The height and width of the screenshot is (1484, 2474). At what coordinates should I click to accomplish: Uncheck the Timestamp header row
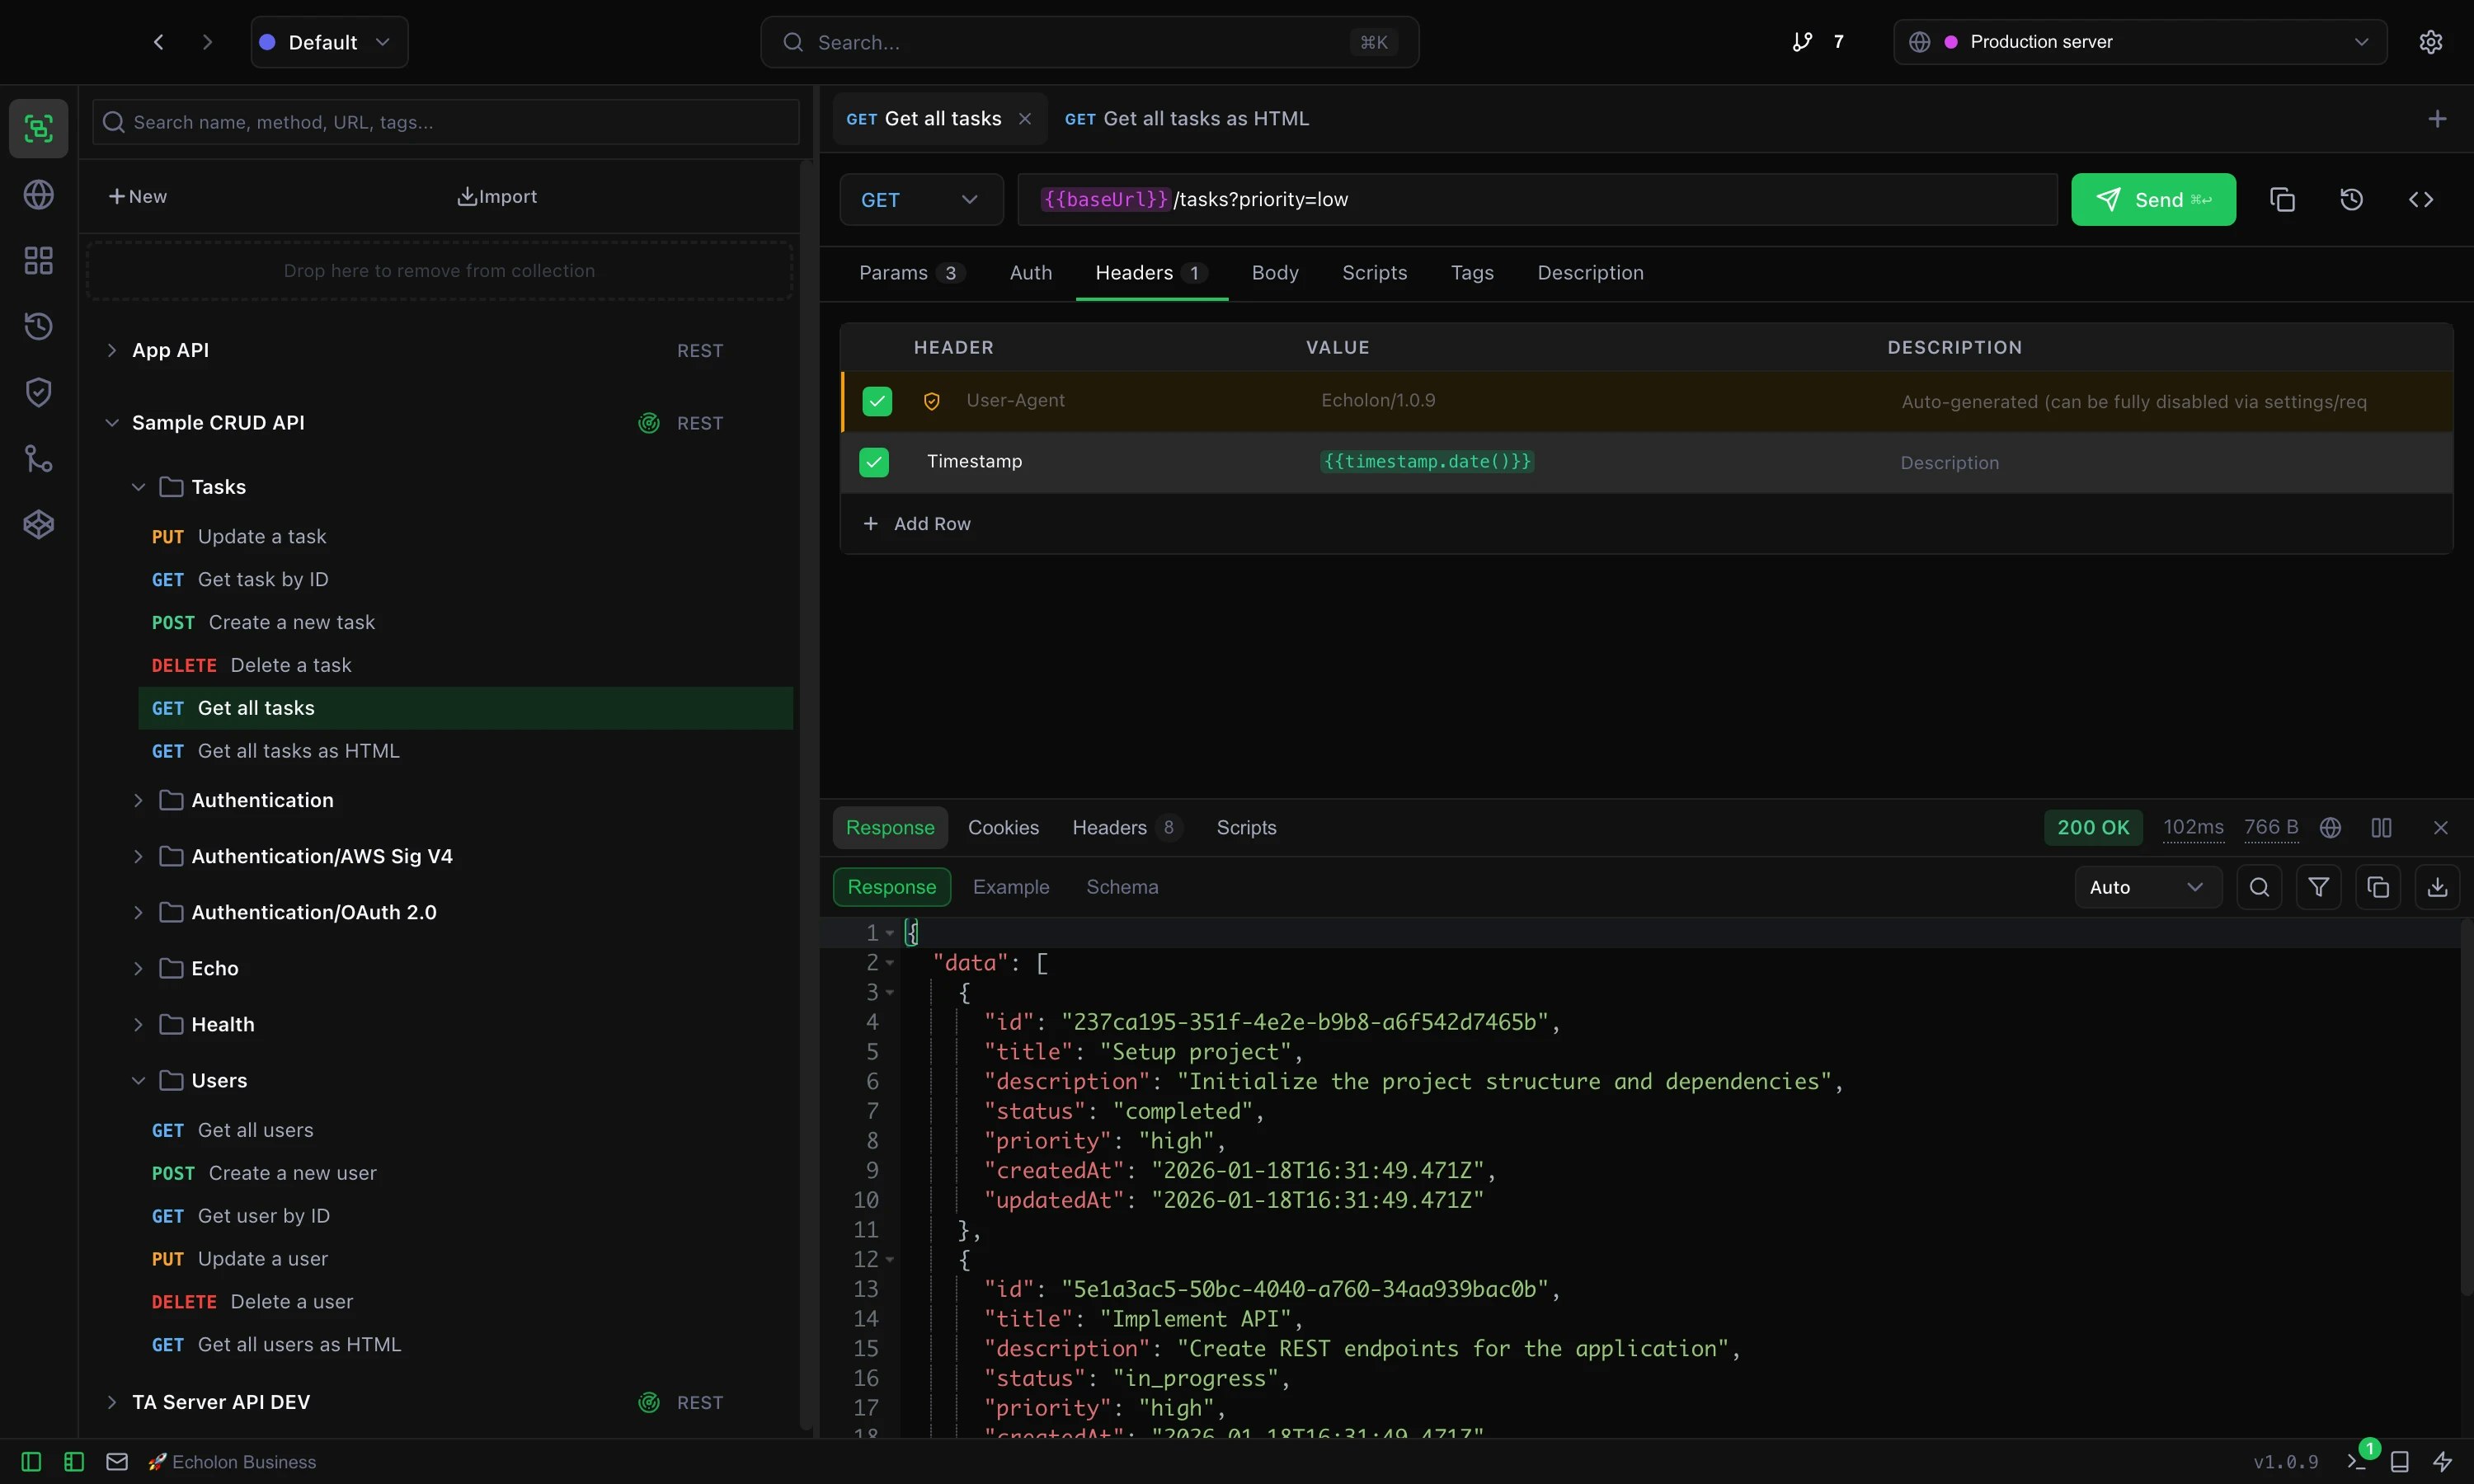[x=873, y=462]
